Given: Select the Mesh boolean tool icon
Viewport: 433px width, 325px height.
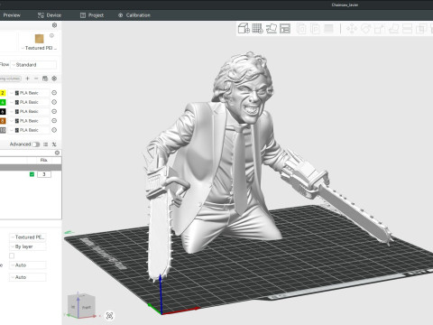Looking at the screenshot, I should (x=421, y=29).
